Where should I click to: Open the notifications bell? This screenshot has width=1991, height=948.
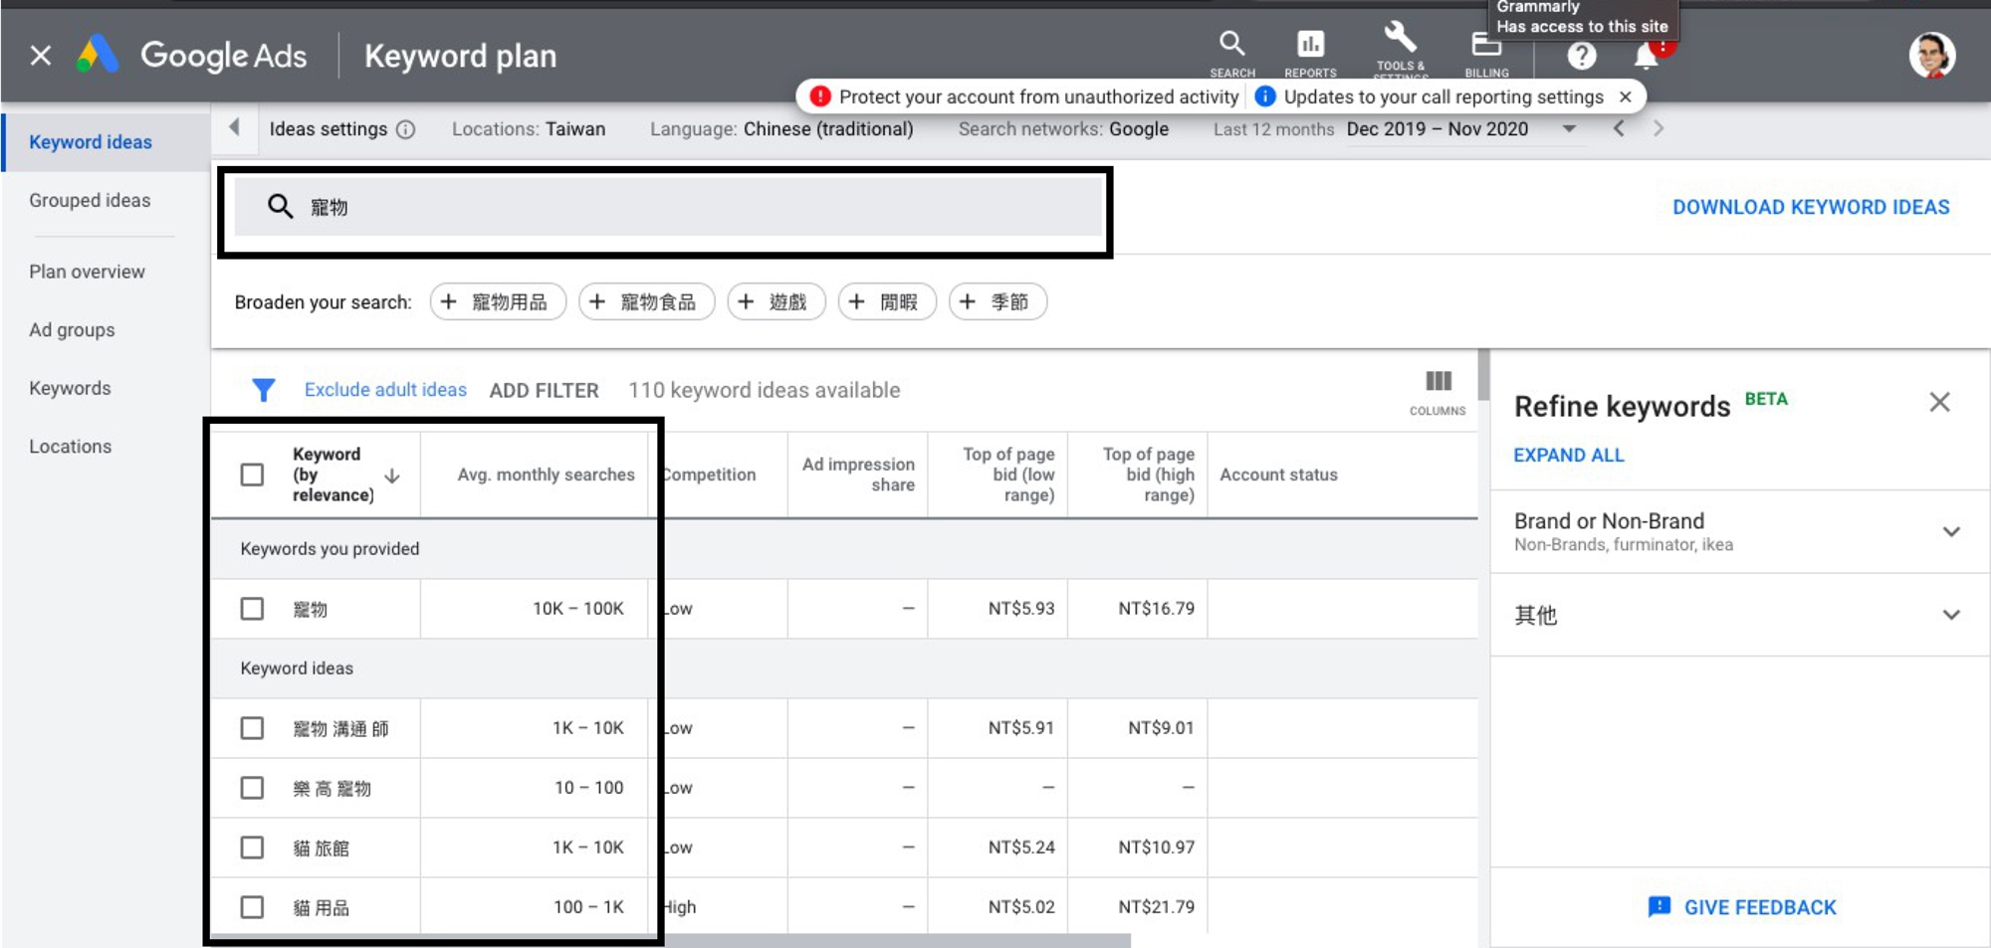1646,58
